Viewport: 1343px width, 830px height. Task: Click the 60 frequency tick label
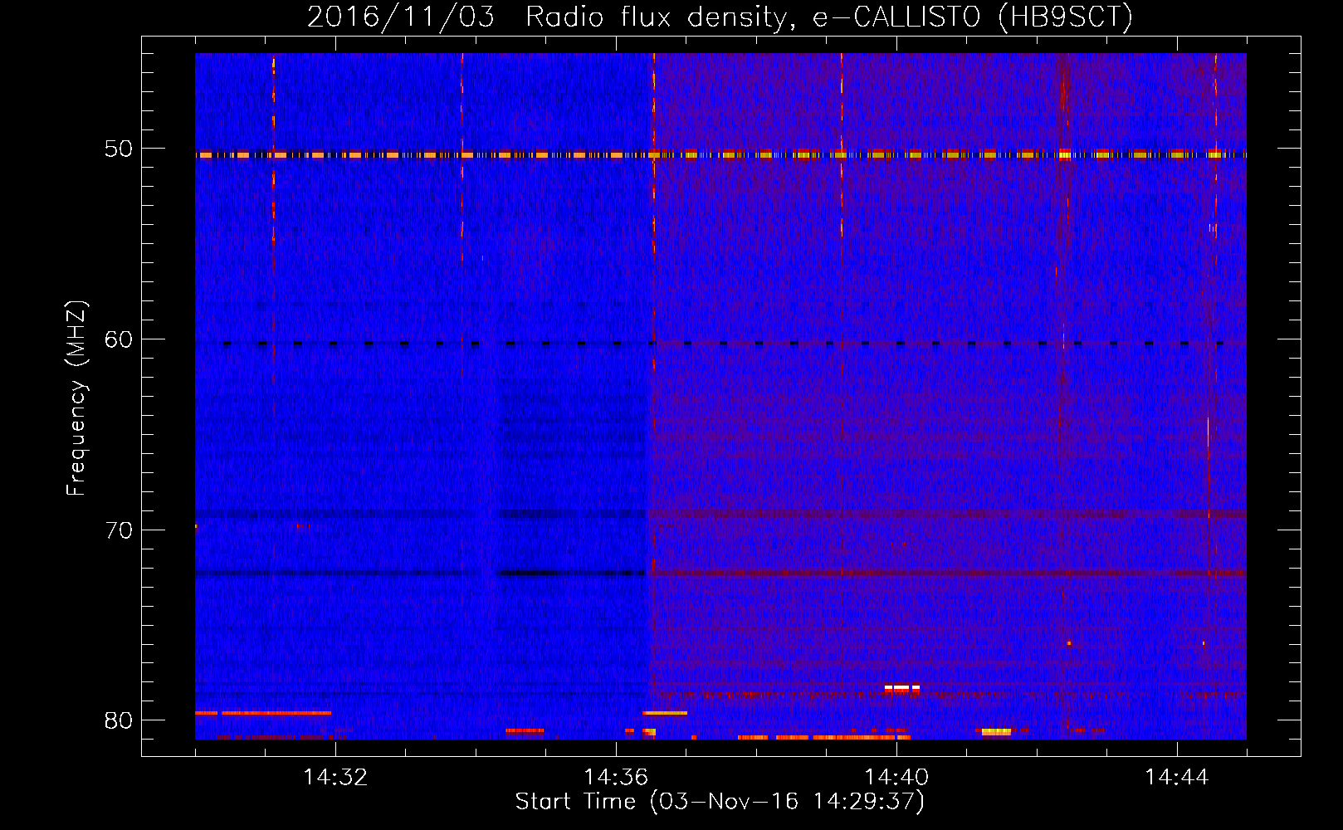pos(119,339)
